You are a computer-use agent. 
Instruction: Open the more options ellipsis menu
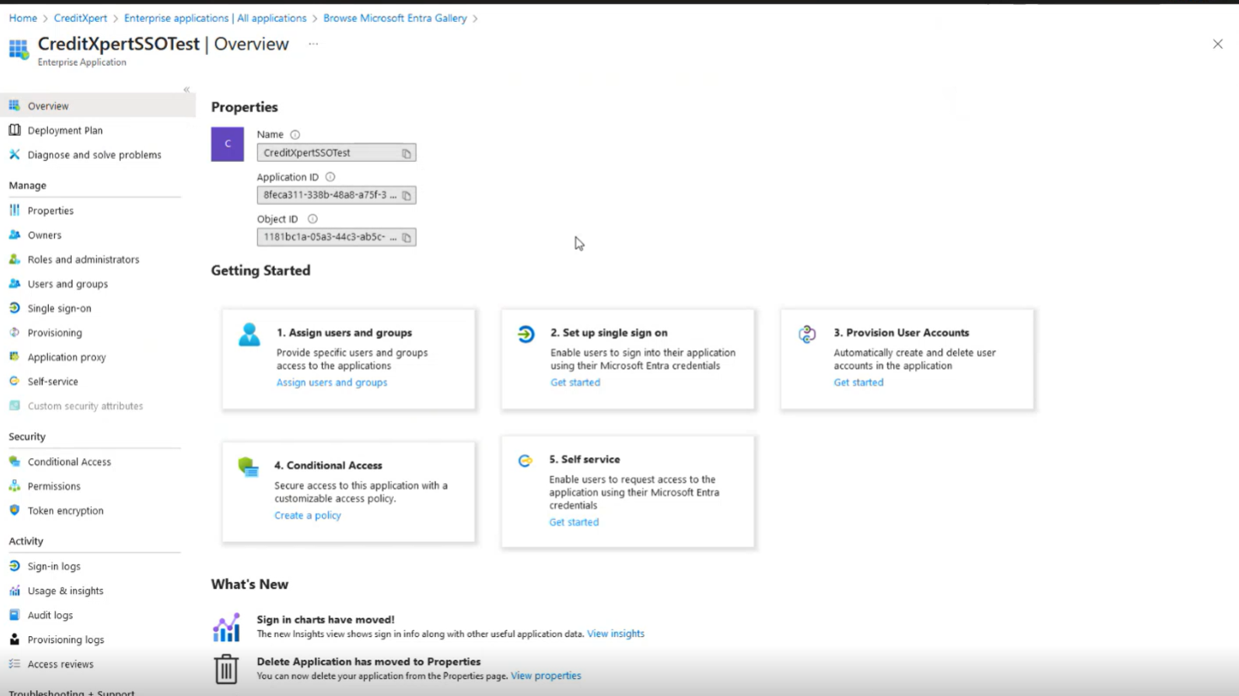click(314, 44)
